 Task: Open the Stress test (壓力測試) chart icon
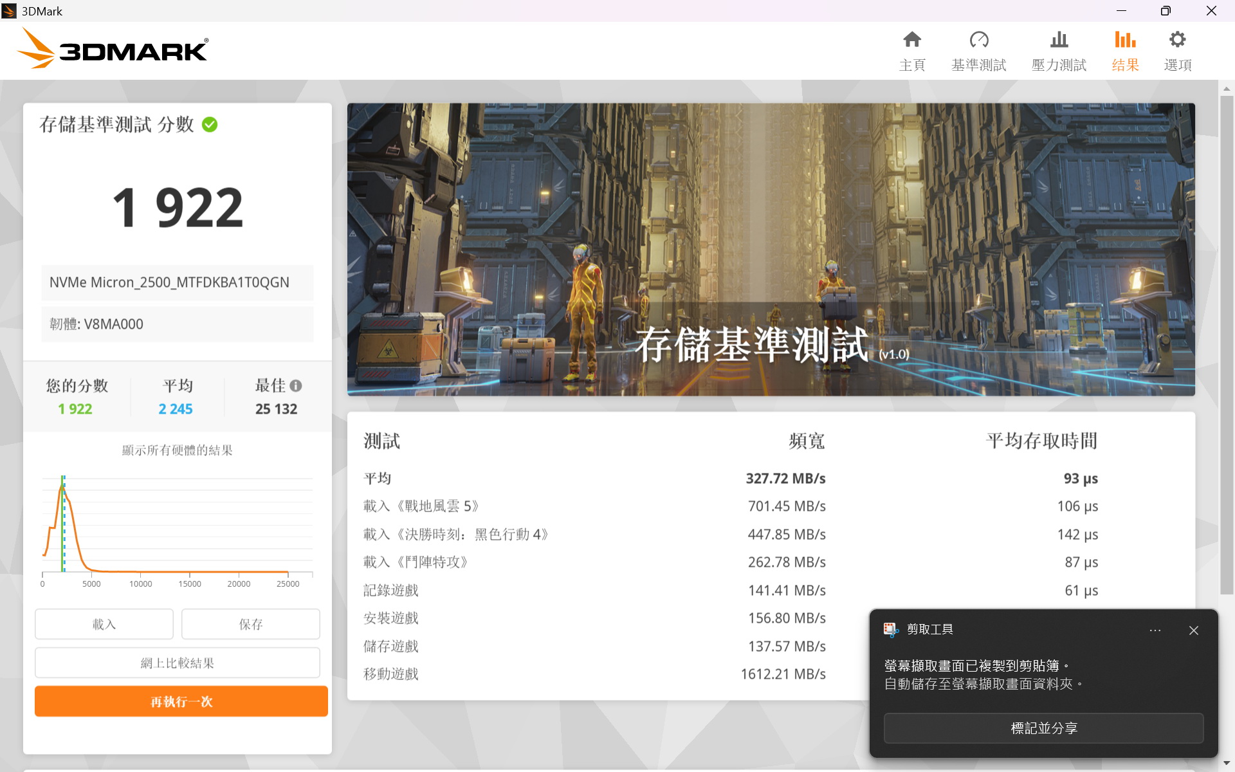tap(1059, 40)
